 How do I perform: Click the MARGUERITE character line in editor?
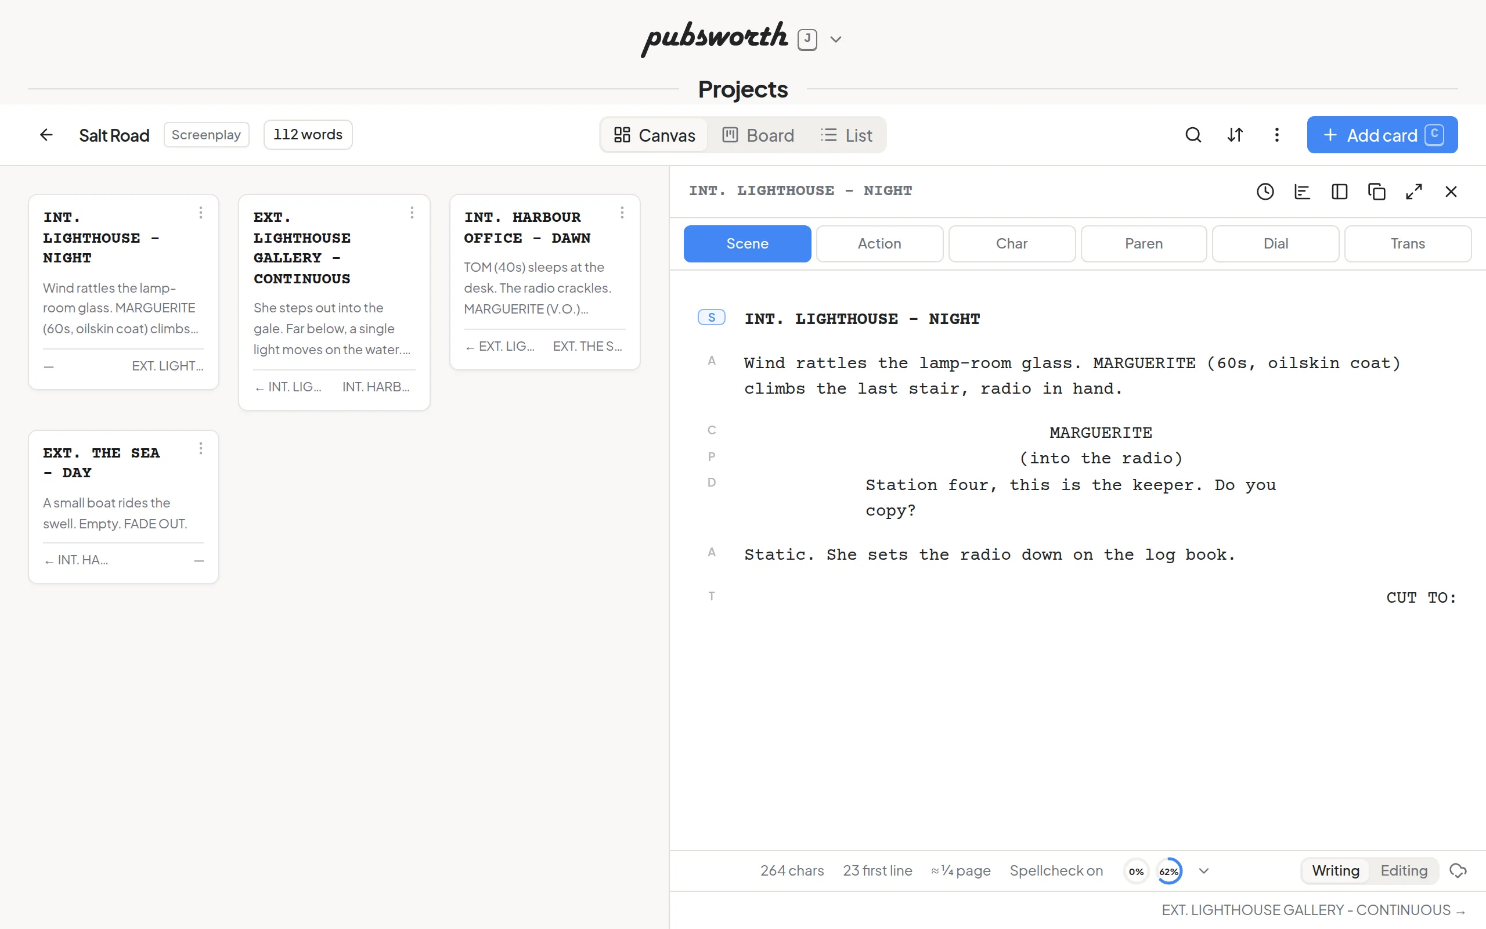coord(1101,433)
